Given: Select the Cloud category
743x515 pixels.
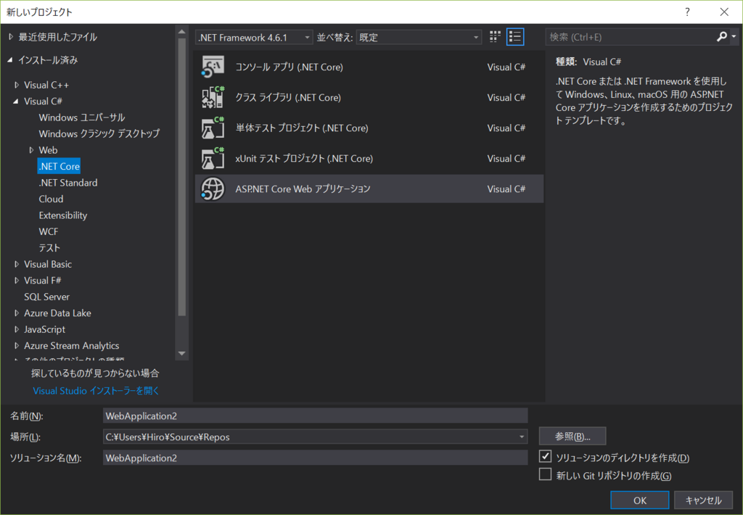Looking at the screenshot, I should click(51, 199).
